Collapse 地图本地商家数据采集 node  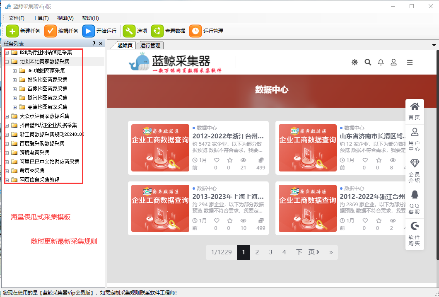[x=7, y=62]
